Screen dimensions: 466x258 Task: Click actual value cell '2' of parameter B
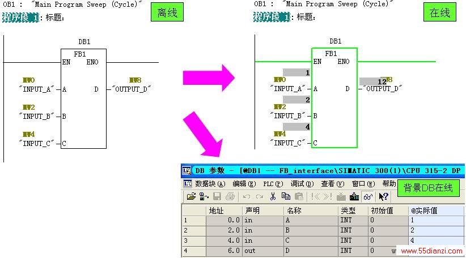tap(437, 230)
